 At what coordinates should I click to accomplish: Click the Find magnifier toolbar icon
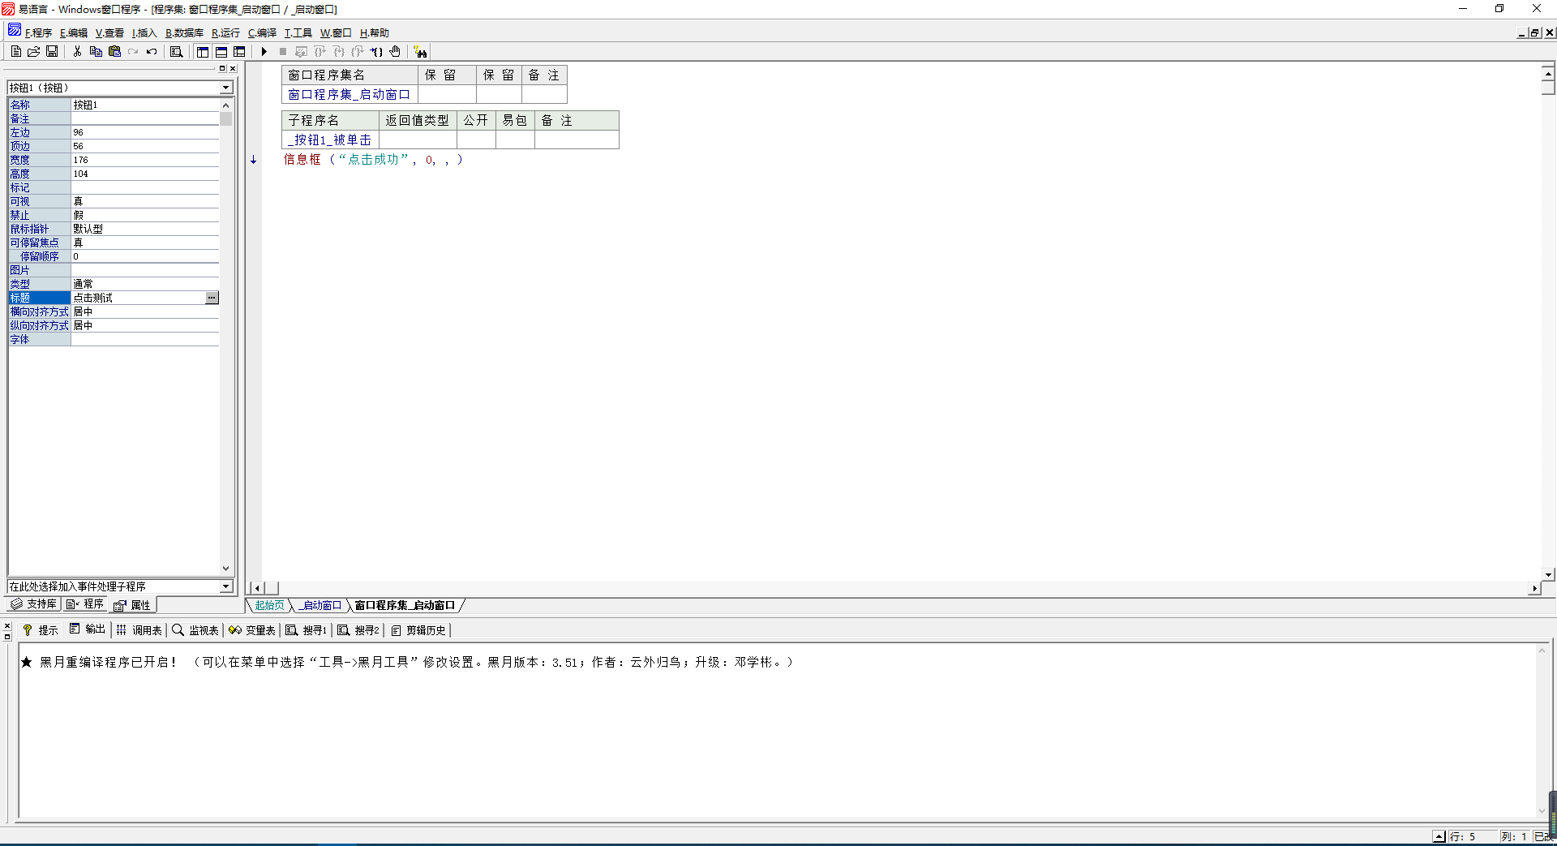tap(176, 51)
